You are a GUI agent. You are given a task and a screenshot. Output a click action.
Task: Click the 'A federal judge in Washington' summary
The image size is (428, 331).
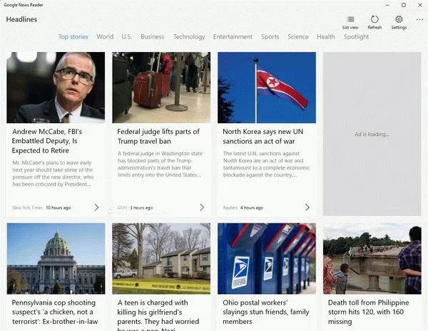[160, 164]
